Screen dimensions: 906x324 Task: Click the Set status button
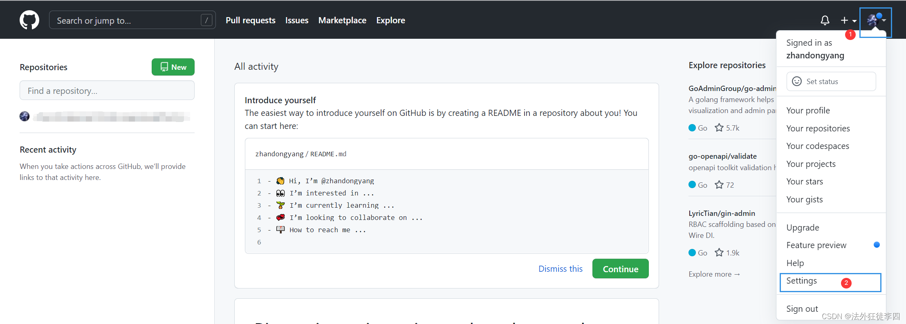pos(831,81)
